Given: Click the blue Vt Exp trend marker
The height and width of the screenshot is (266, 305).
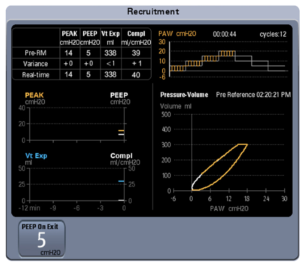Looking at the screenshot, I should click(x=121, y=181).
